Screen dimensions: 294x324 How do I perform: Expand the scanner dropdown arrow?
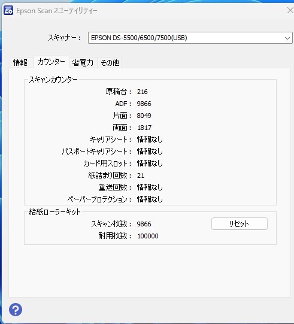[x=287, y=38]
